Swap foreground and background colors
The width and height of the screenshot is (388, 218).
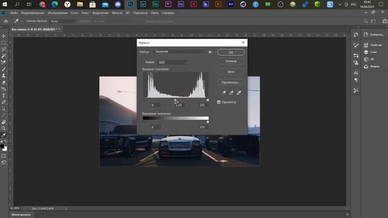(x=5, y=142)
